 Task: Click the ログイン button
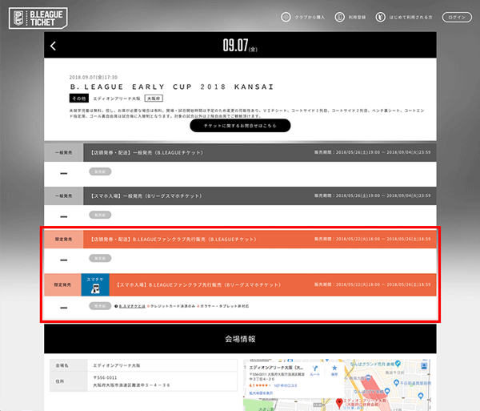click(457, 17)
